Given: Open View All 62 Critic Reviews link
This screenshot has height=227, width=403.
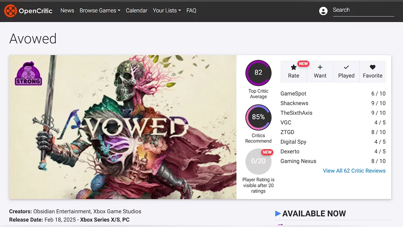Looking at the screenshot, I should pos(354,171).
